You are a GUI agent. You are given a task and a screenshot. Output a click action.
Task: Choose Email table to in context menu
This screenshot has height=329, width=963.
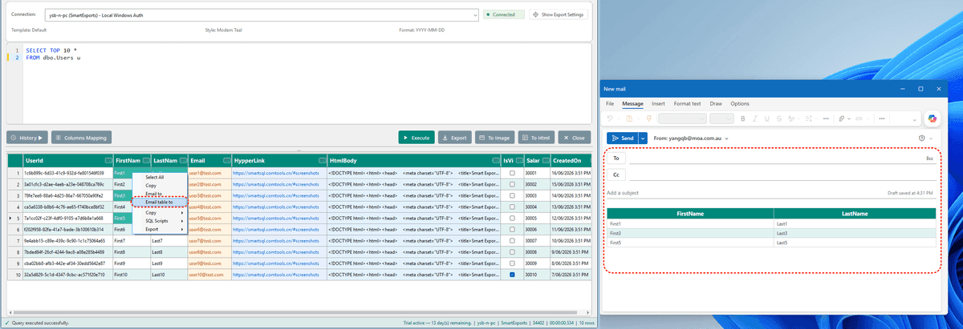[159, 203]
